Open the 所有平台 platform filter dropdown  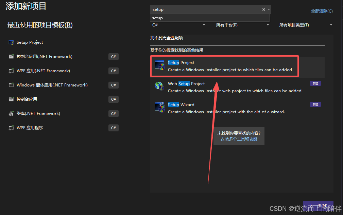coord(242,25)
